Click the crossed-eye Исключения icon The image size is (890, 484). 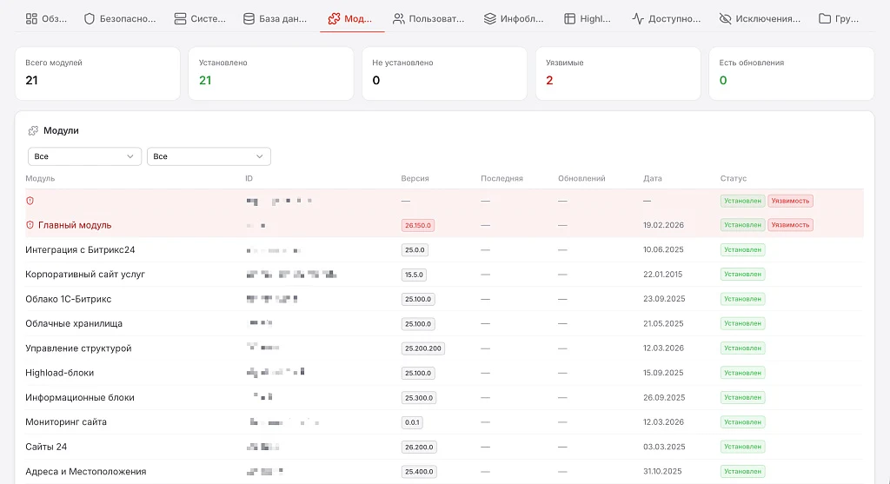coord(725,19)
